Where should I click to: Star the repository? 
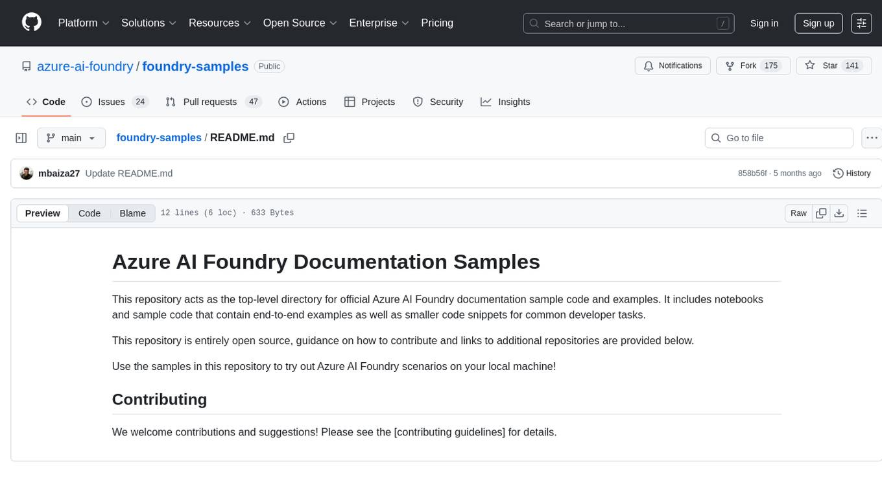click(x=833, y=66)
